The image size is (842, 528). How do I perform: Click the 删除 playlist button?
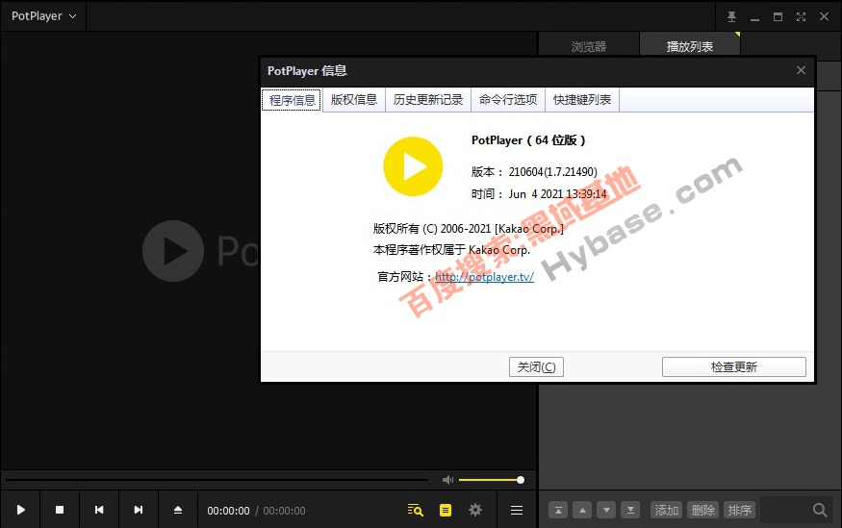(702, 510)
